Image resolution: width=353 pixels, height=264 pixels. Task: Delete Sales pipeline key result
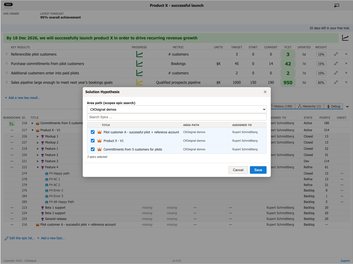point(346,82)
